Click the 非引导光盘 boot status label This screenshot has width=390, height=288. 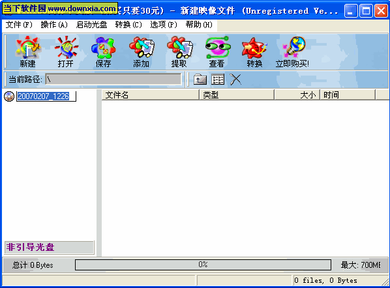tap(50, 247)
